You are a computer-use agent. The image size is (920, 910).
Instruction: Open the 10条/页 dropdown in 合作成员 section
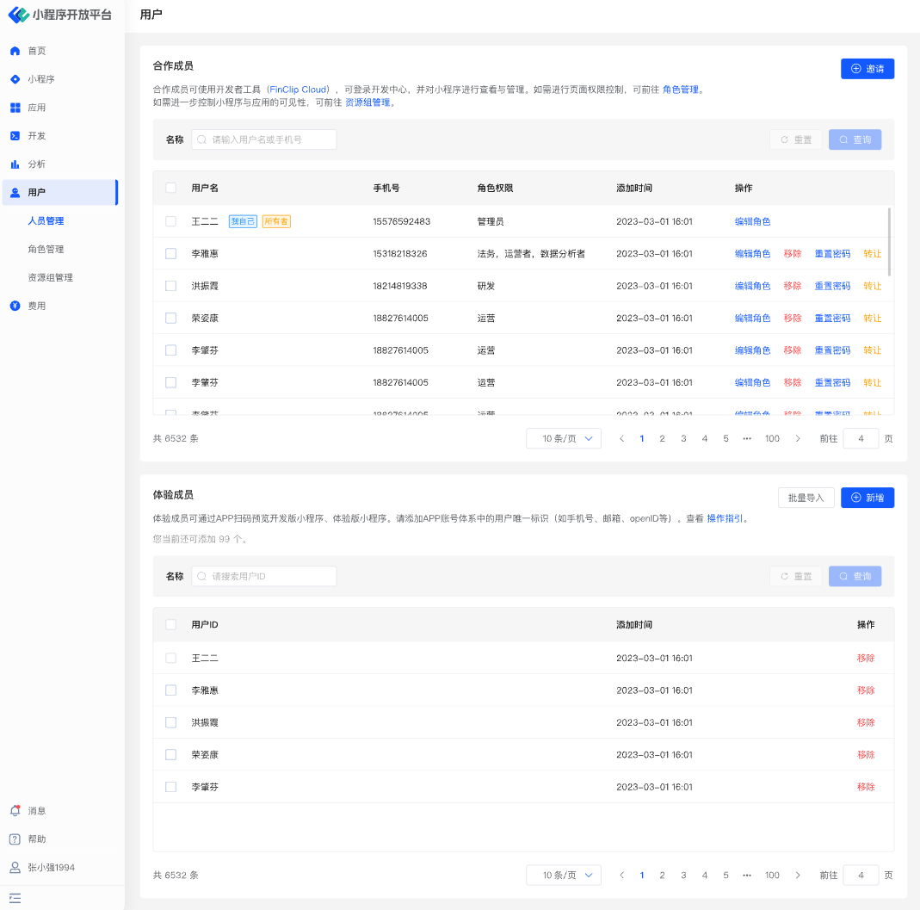564,439
